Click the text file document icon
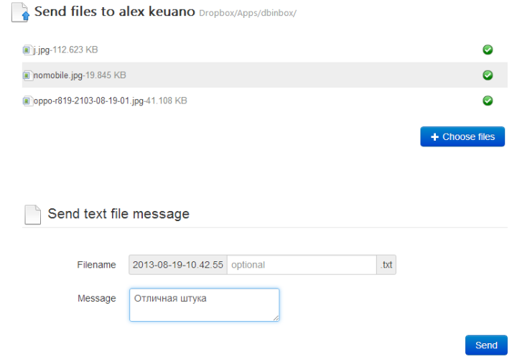 pyautogui.click(x=32, y=214)
